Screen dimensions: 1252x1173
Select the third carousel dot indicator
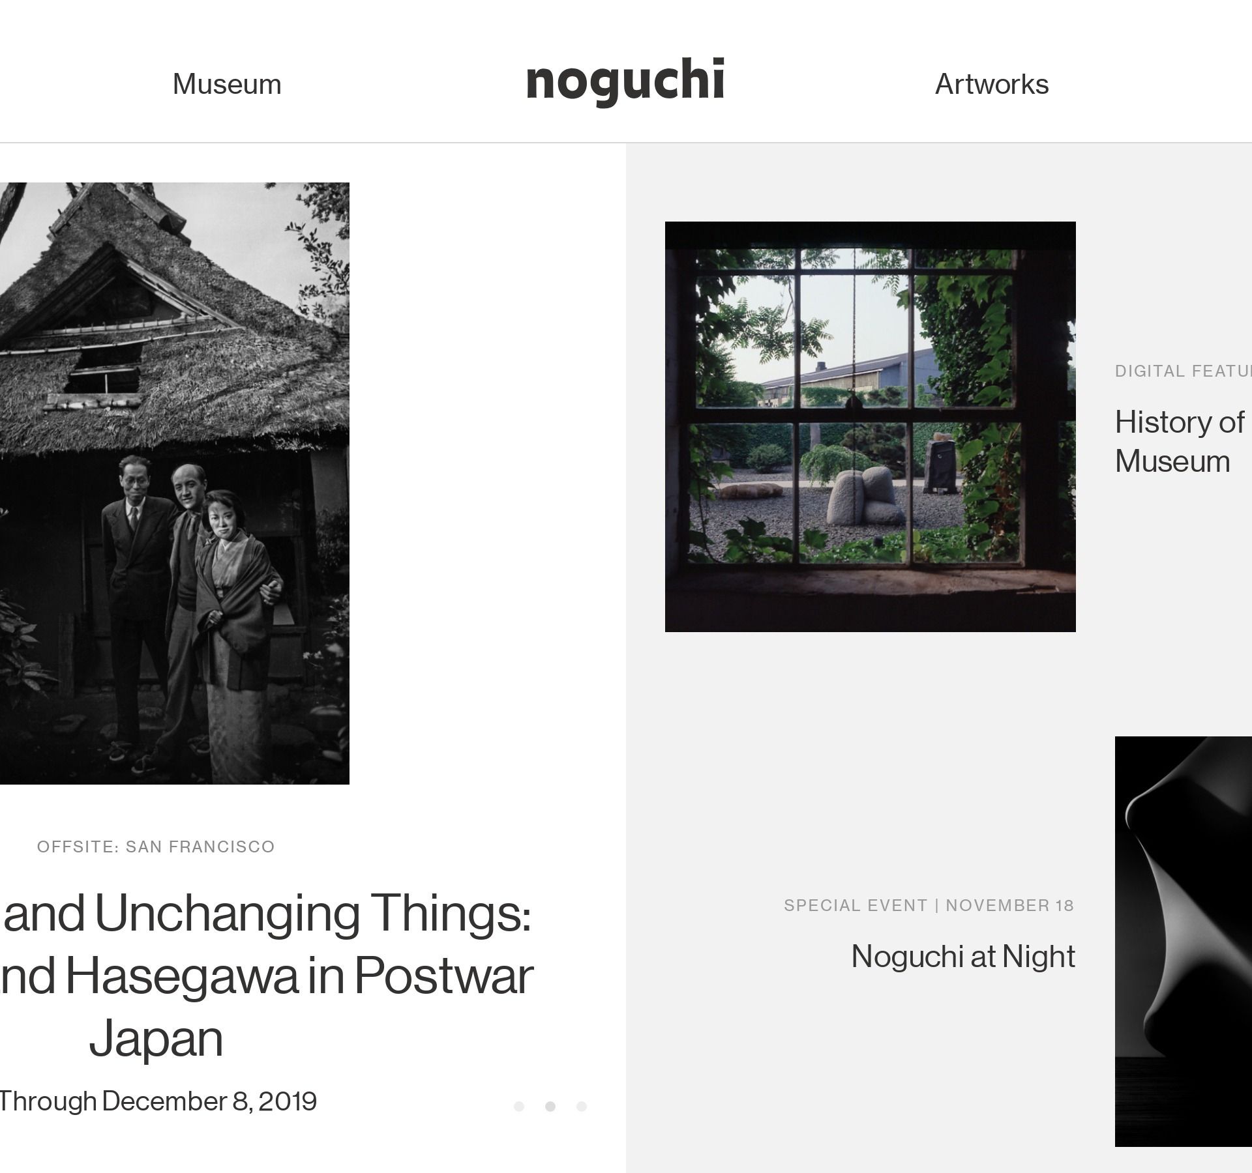pyautogui.click(x=582, y=1106)
